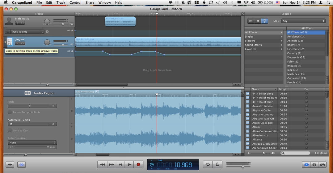
Task: Toggle the Male Basic automation enable square
Action: coord(8,31)
